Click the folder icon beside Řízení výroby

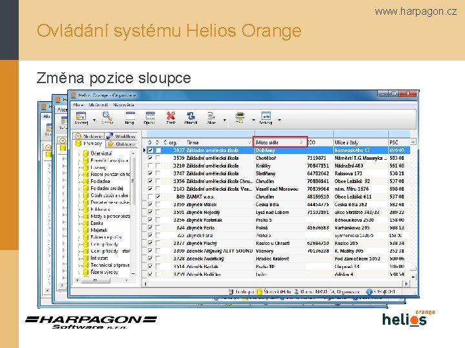86,272
